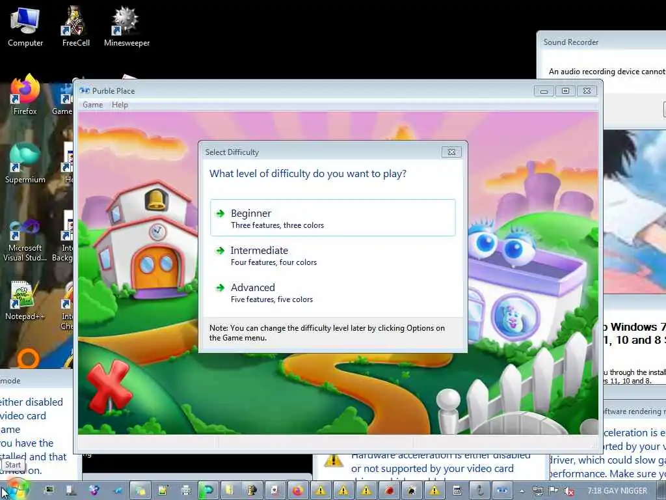Click the note about Options in Game menu
The image size is (666, 500).
[x=326, y=333]
